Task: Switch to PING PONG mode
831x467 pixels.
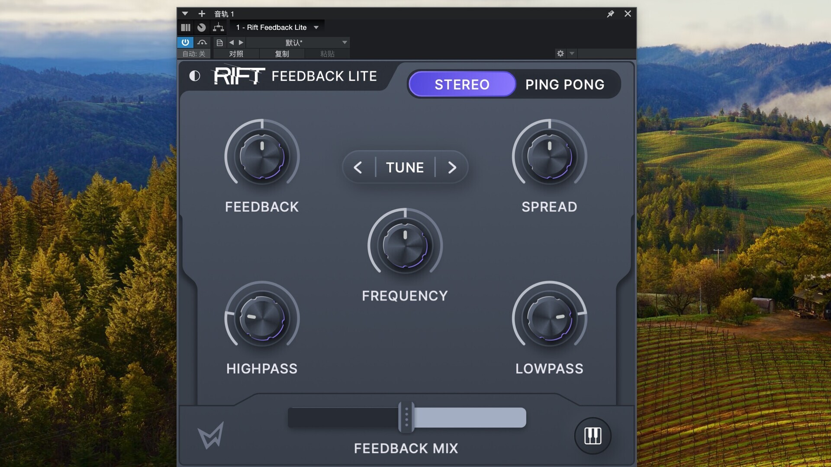Action: [564, 84]
